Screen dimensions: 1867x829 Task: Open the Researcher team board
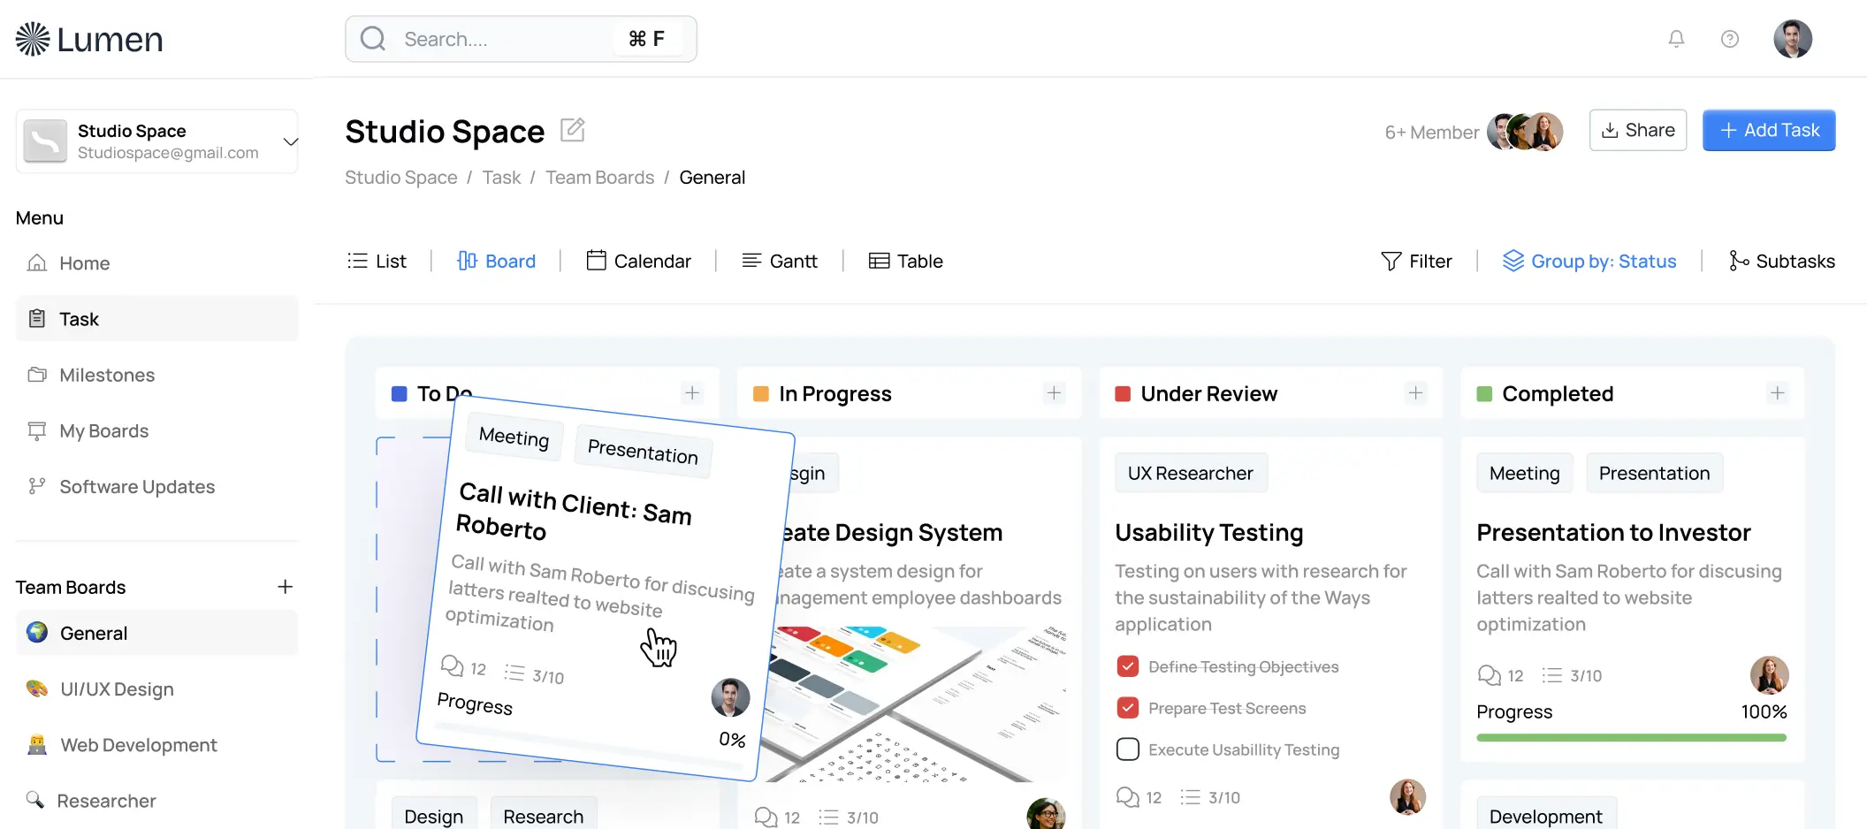[105, 800]
